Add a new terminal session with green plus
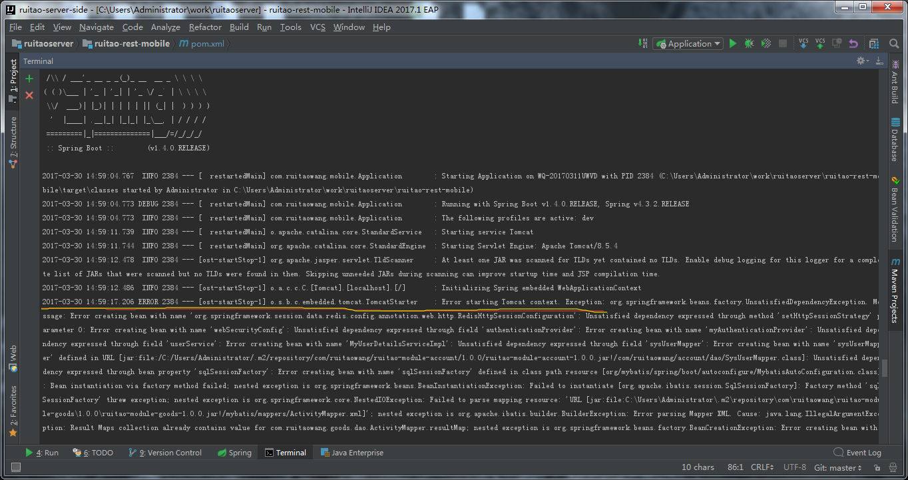 click(x=29, y=79)
